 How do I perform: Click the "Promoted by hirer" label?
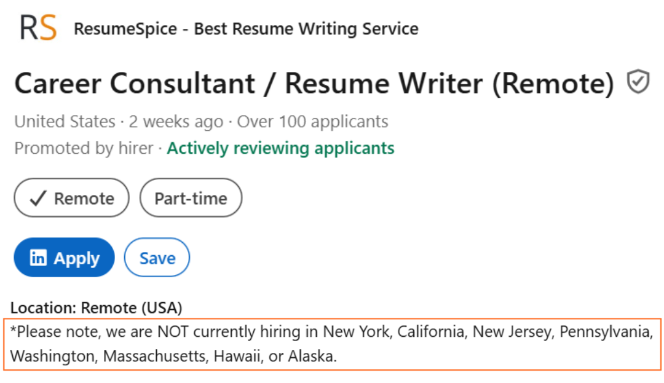coord(84,148)
